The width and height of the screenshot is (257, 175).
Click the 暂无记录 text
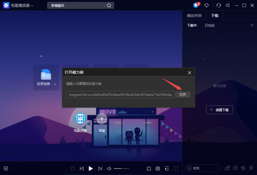219,86
